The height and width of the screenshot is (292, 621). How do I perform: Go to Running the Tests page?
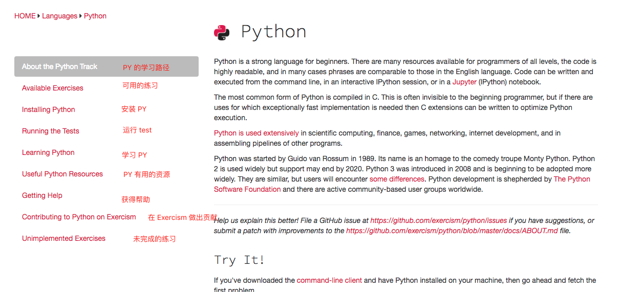(50, 131)
